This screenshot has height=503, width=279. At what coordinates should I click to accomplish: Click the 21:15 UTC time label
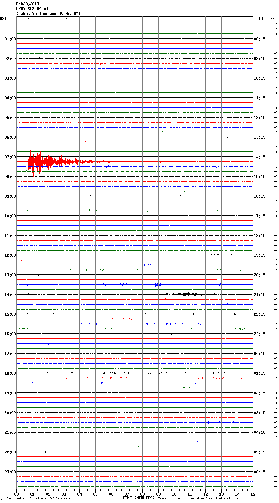(x=260, y=295)
